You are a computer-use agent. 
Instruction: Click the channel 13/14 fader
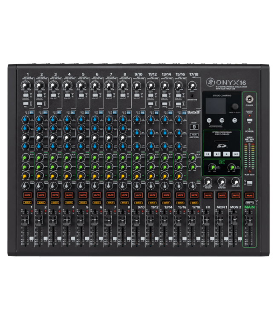[164, 220]
